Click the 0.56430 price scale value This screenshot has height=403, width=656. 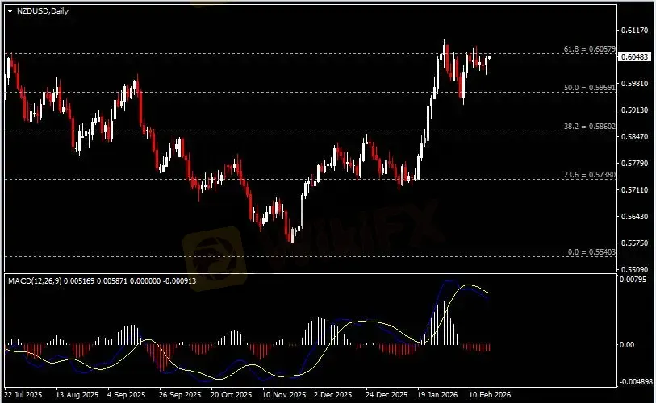(635, 216)
